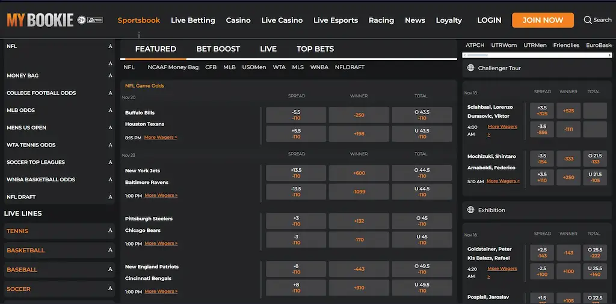Expand the BASKETBALL live lines row

(x=60, y=251)
